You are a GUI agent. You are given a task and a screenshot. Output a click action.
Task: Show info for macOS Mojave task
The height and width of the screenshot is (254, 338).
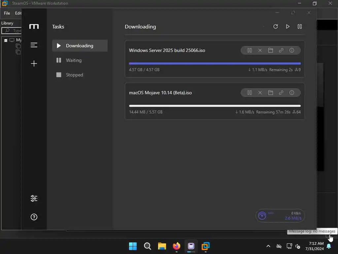pyautogui.click(x=292, y=93)
